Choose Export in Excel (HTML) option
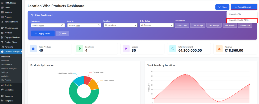Viewport: 259px width, 104px height. point(239,20)
